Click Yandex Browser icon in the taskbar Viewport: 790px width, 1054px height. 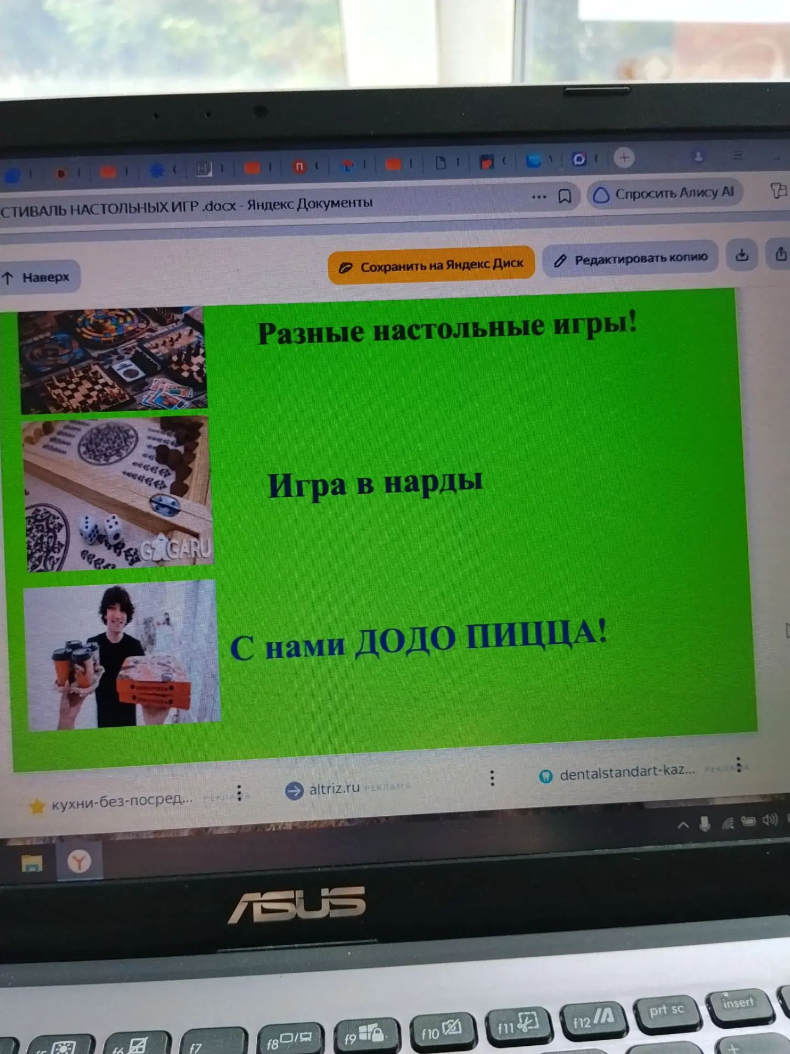[80, 862]
